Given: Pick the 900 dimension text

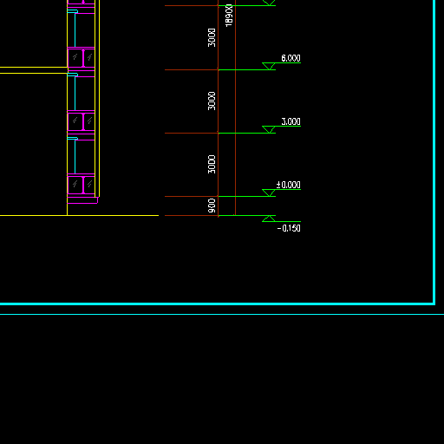Looking at the screenshot, I should click(212, 206).
